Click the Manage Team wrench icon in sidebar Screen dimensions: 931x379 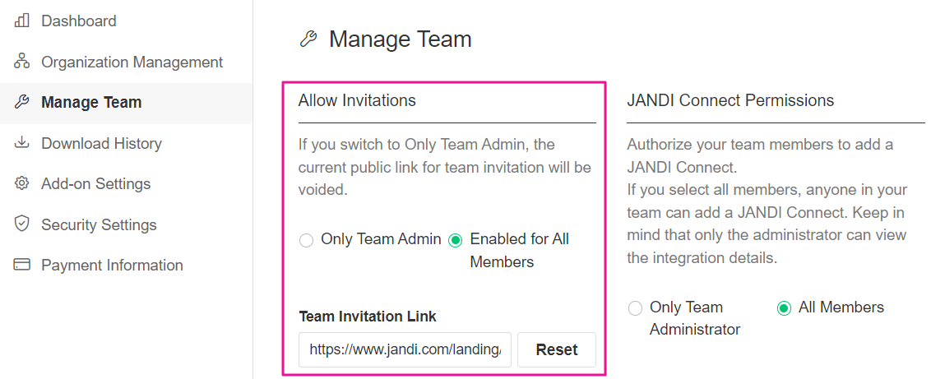[x=21, y=102]
